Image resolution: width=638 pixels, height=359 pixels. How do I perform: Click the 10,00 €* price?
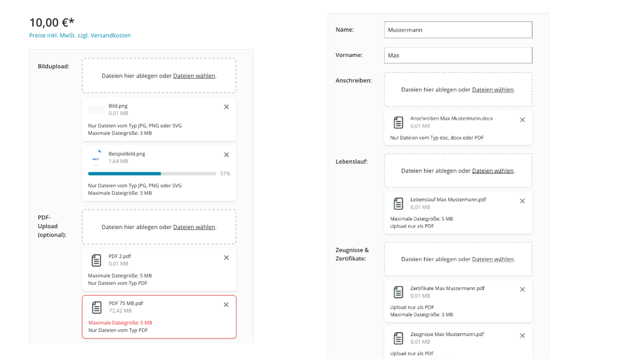point(52,23)
